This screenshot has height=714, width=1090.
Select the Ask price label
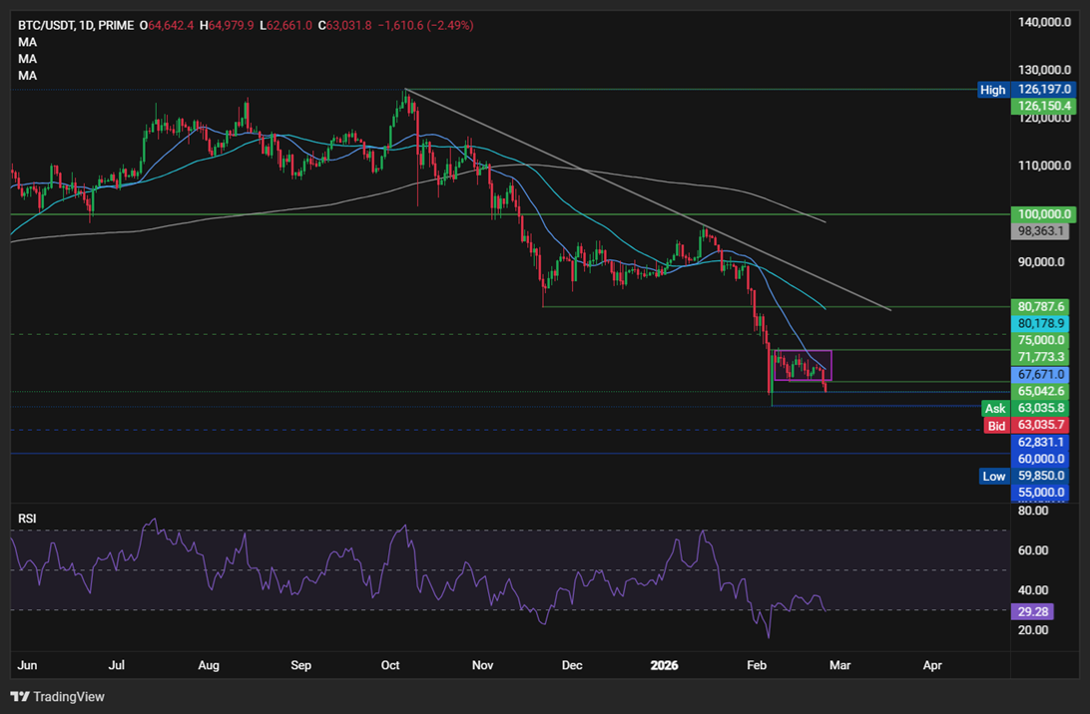tap(995, 409)
